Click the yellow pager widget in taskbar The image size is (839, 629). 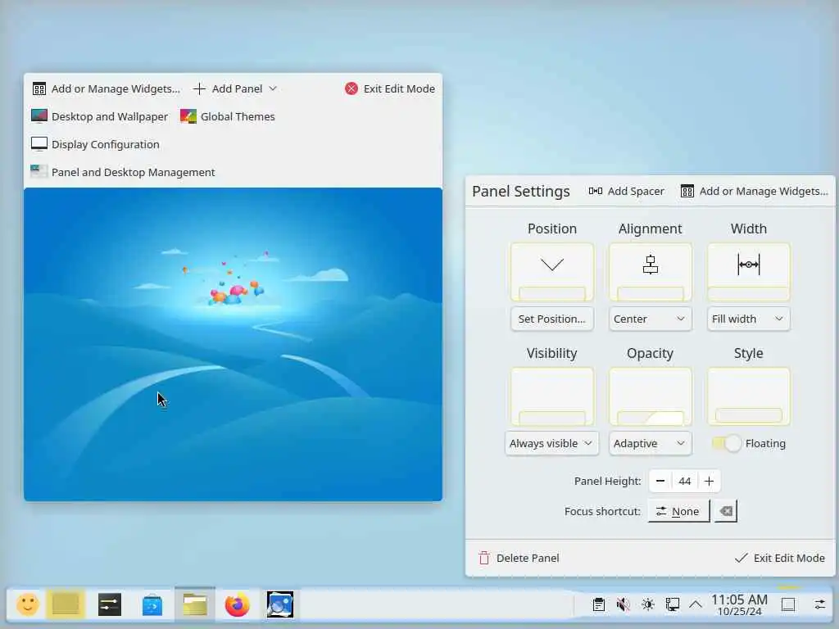[x=66, y=605]
